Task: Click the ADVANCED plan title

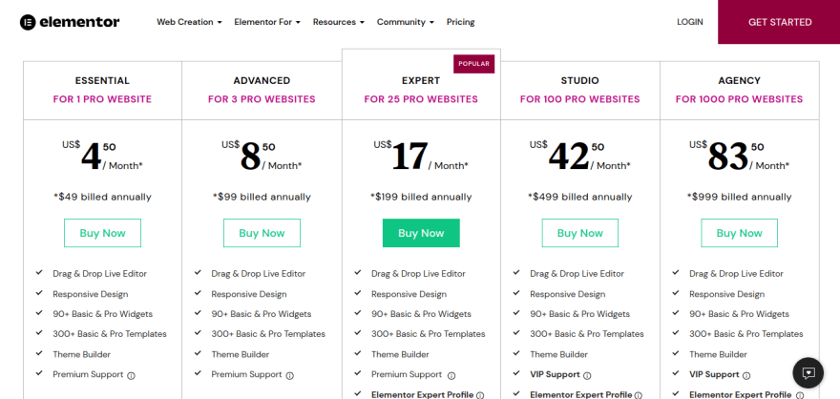Action: [262, 81]
